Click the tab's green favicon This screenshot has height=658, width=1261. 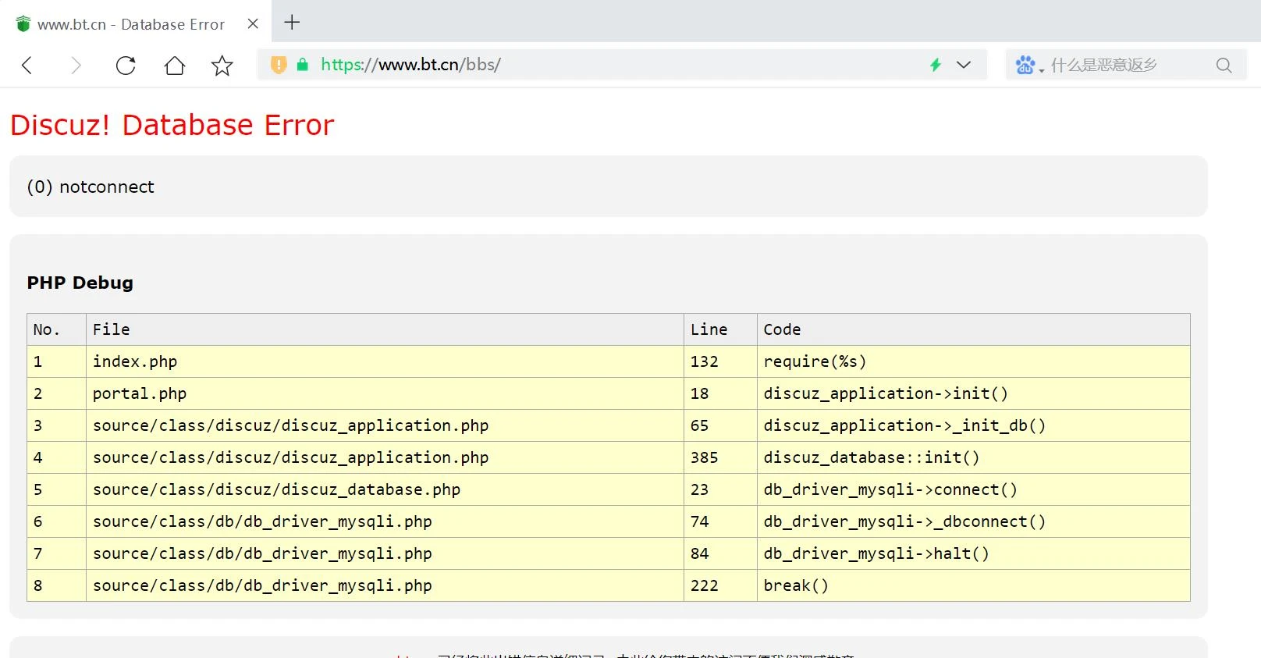pos(23,24)
